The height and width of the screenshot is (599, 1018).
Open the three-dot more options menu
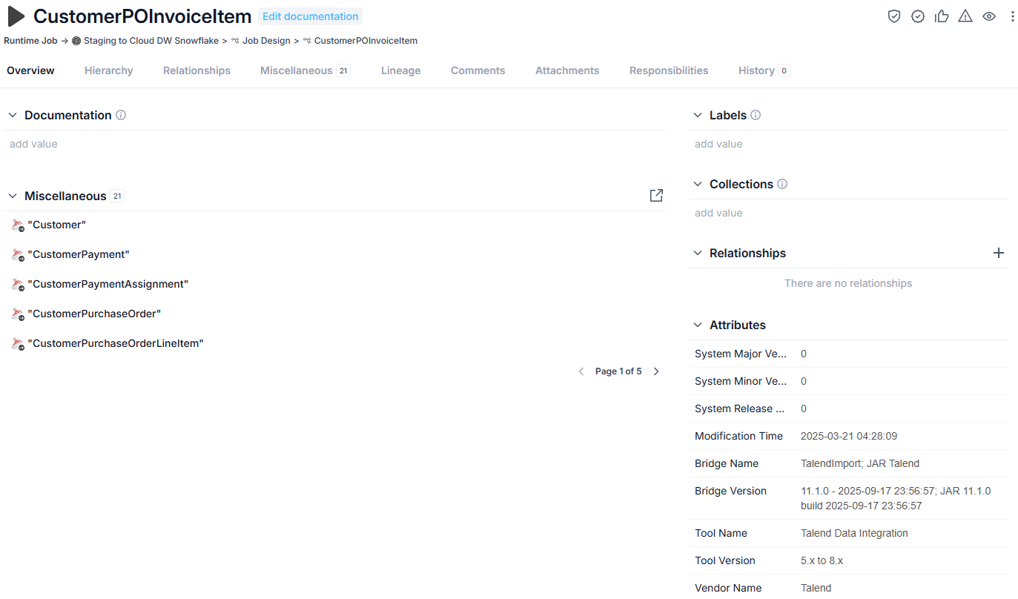1013,16
